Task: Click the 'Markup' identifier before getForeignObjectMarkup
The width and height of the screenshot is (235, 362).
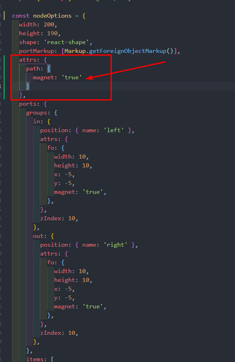Action: coord(75,51)
